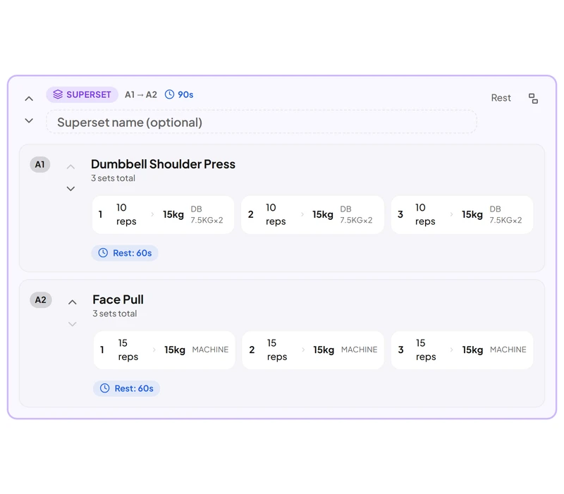Open set 1 of Dumbbell Shoulder Press
This screenshot has height=494, width=564.
[163, 215]
